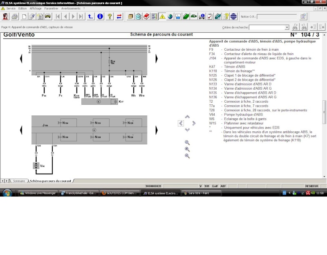The height and width of the screenshot is (255, 327).
Task: Click V64 pump symbol in diagram
Action: click(x=36, y=166)
